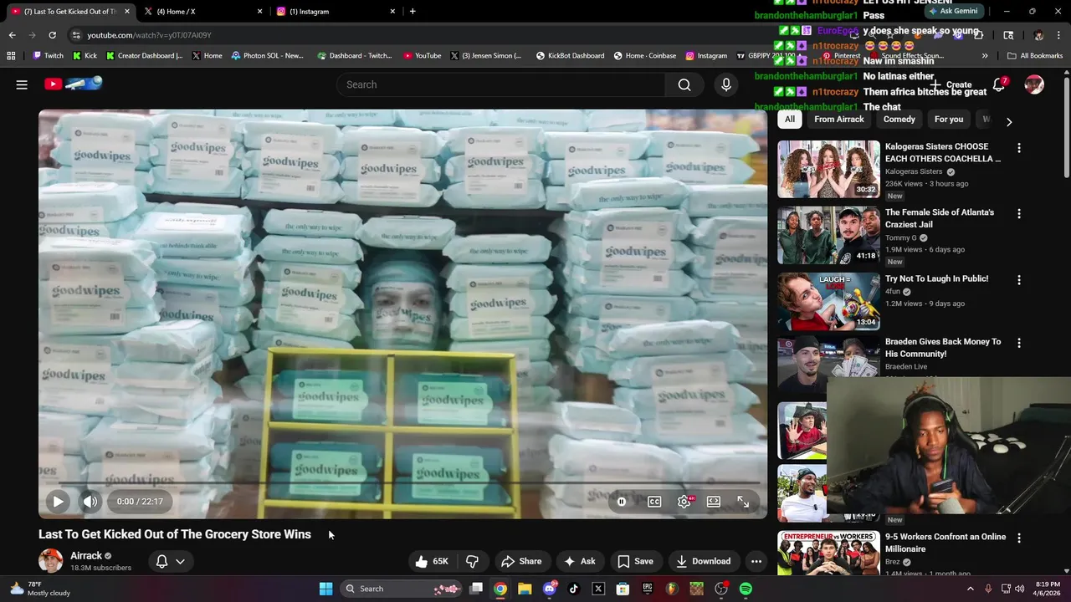1071x602 pixels.
Task: Open the Try Not To Laugh In Public thumbnail
Action: [x=828, y=301]
